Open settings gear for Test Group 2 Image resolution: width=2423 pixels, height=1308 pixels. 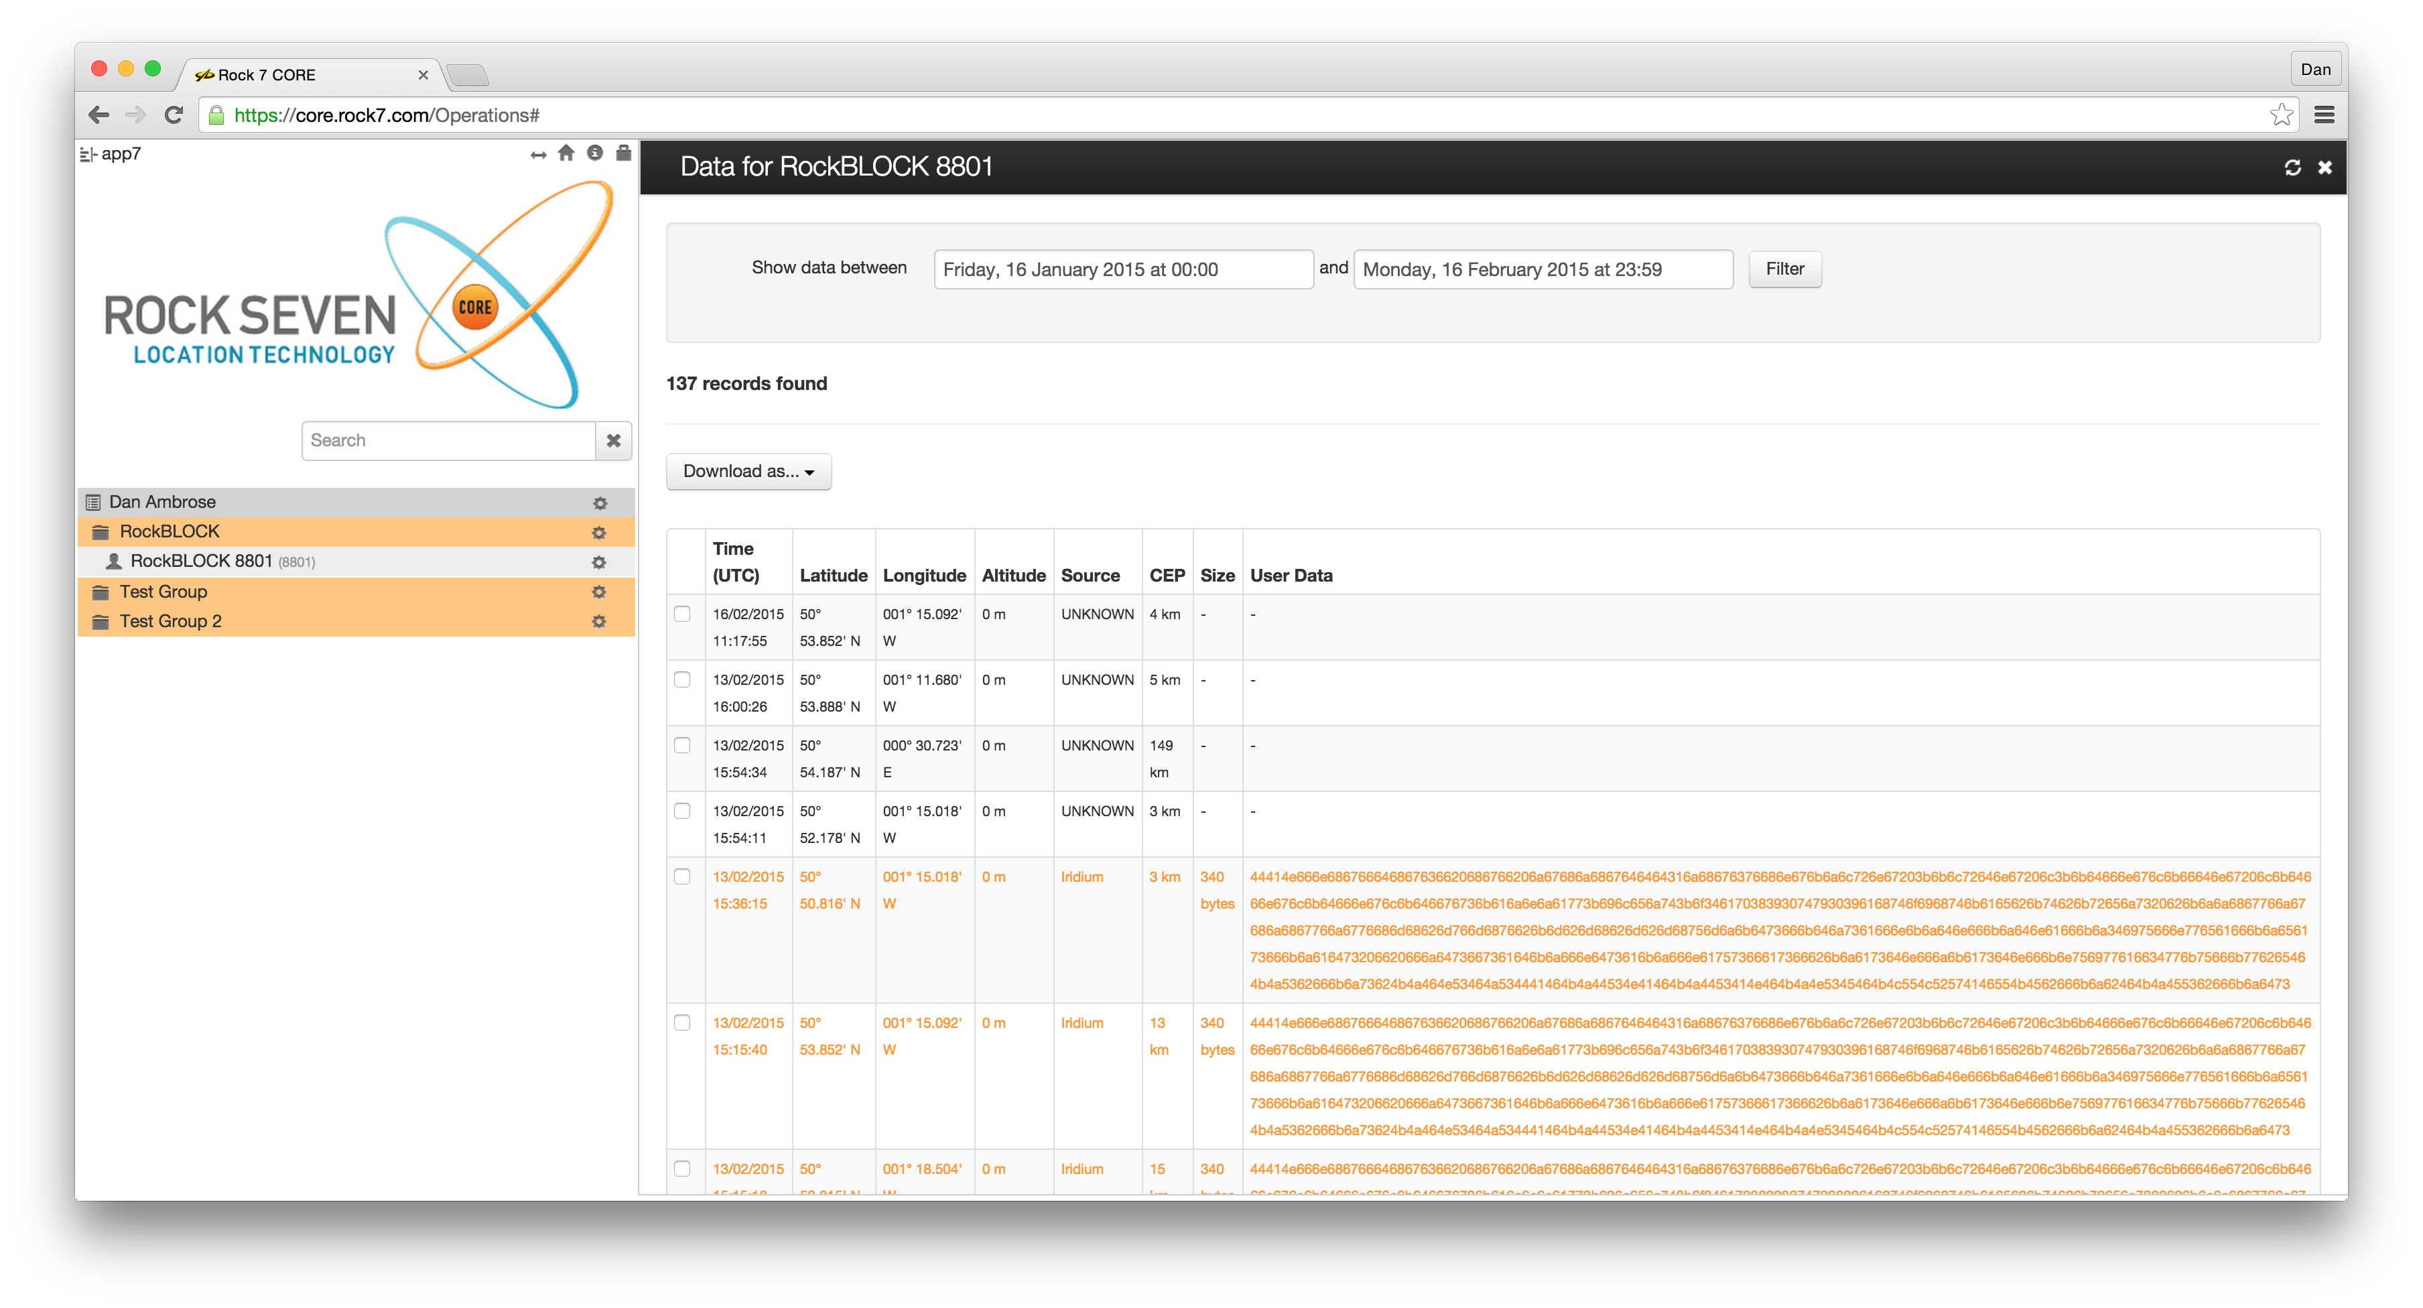tap(598, 622)
